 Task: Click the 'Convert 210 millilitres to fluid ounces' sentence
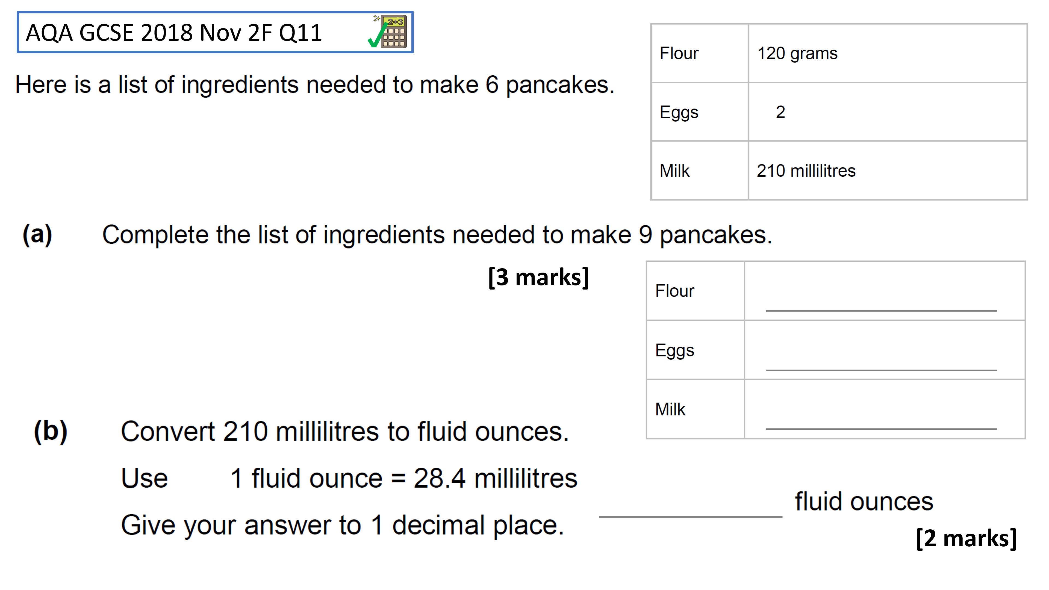click(x=344, y=432)
